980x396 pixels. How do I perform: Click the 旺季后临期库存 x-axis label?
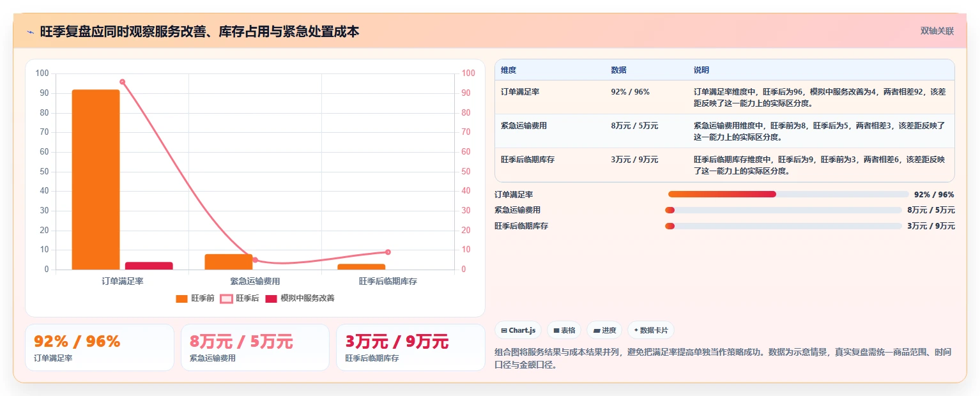[x=388, y=281]
